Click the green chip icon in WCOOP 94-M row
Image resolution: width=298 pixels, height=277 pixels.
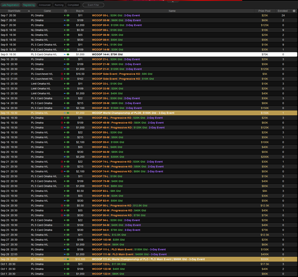pos(68,225)
